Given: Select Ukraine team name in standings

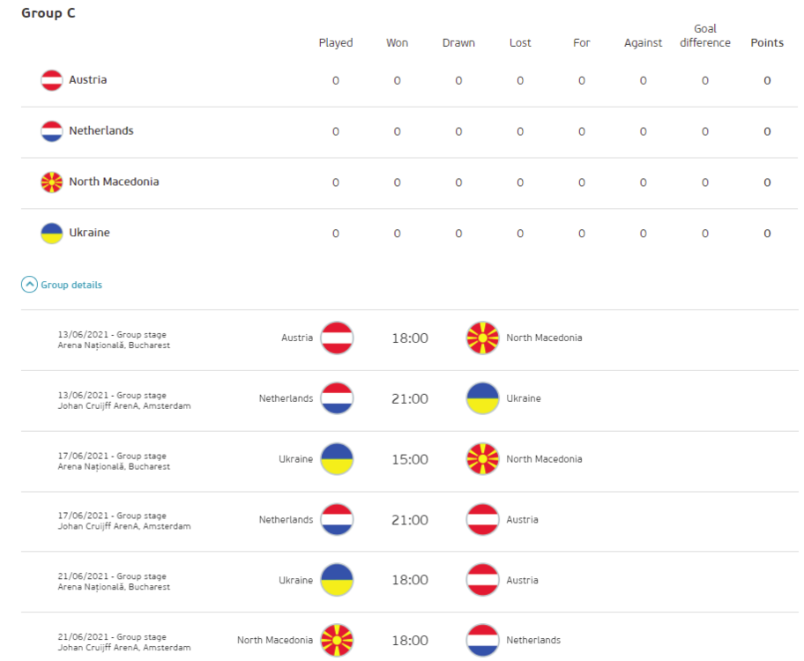Looking at the screenshot, I should coord(89,234).
